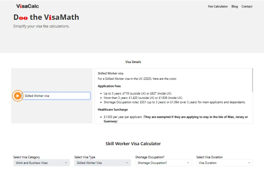Screen dimensions: 264x171
Task: Open the Contact page
Action: click(x=247, y=6)
